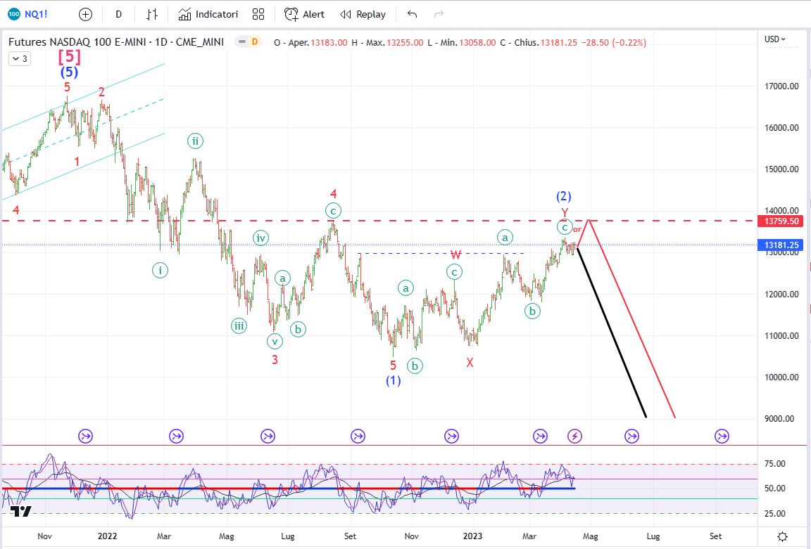Click the TradingView logo in oscillator pane
This screenshot has width=811, height=549.
(x=21, y=511)
